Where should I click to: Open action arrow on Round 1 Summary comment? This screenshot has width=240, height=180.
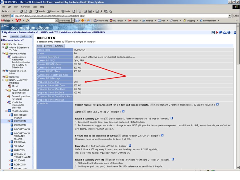click(x=172, y=118)
